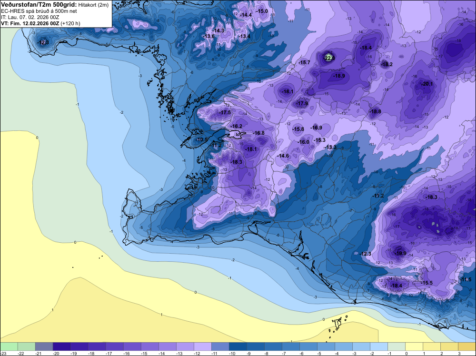This screenshot has height=356, width=476.
Task: Click the 22.0 temperature marker on the map
Action: [x=329, y=58]
